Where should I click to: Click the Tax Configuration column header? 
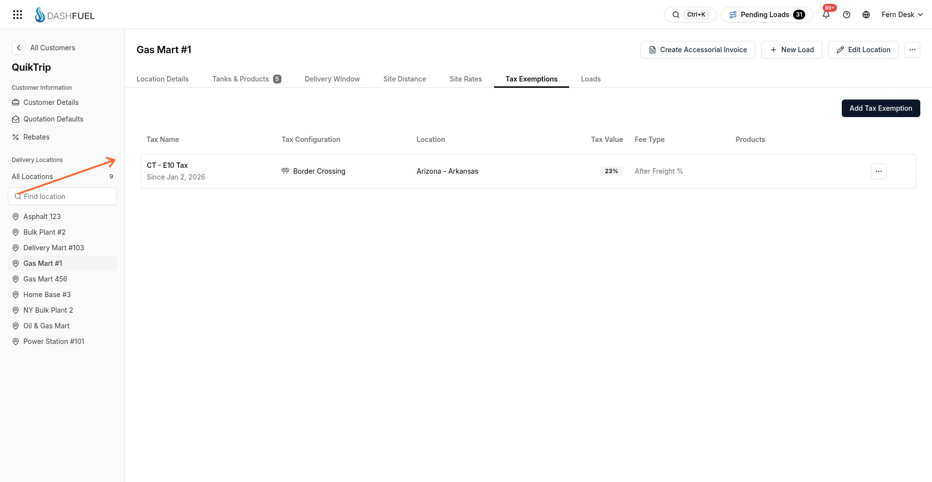point(311,140)
